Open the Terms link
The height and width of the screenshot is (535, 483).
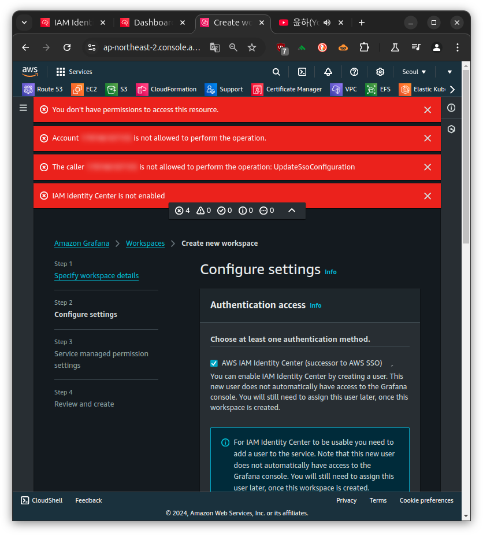click(378, 500)
